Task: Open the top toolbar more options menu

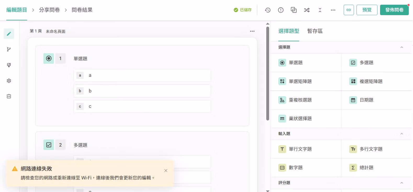Action: (333, 10)
